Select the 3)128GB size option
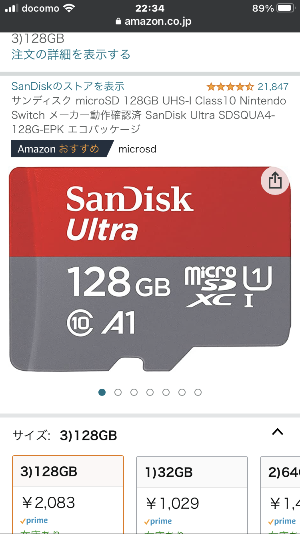Image resolution: width=300 pixels, height=534 pixels. tap(68, 495)
